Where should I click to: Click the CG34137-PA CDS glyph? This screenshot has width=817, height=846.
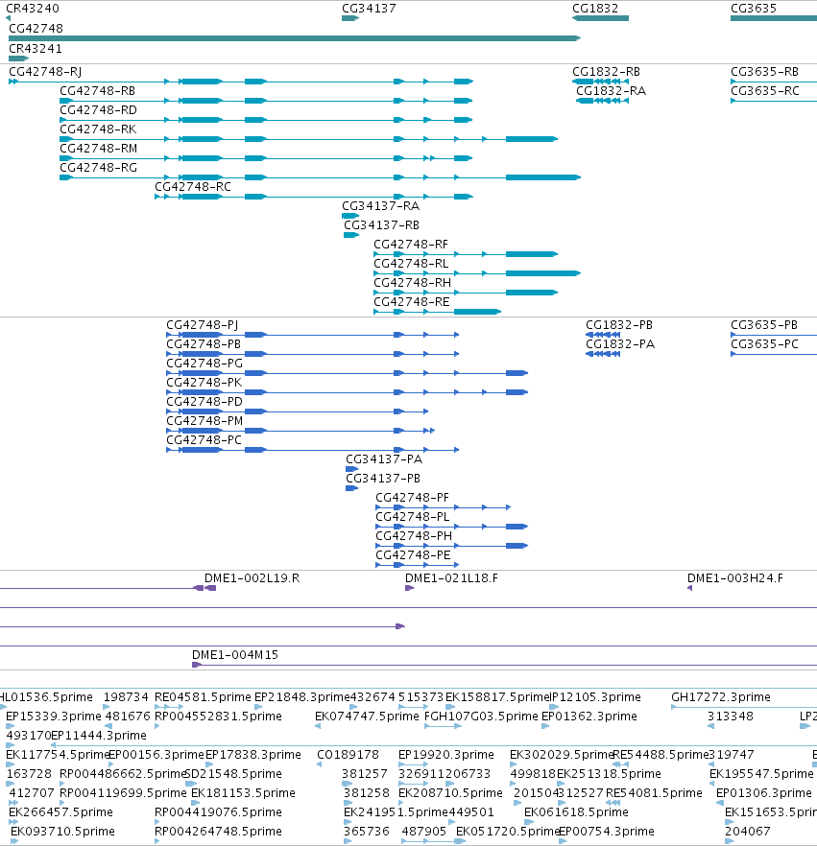coord(352,469)
